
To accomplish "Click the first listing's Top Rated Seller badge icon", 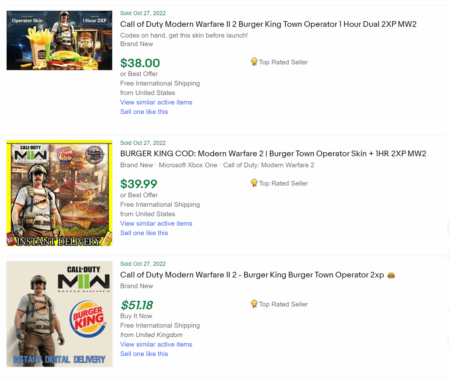I will click(254, 62).
